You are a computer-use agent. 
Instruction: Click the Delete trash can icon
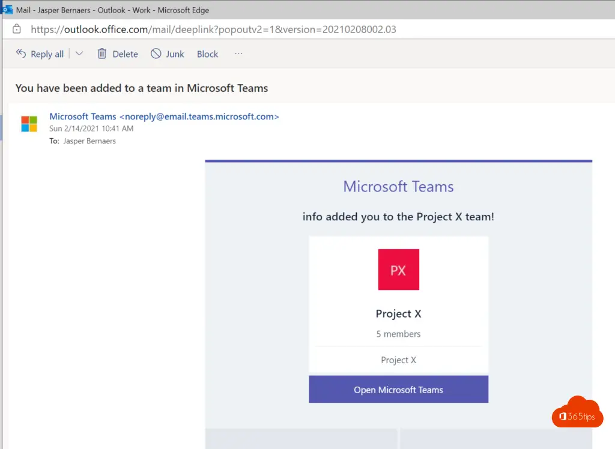[x=102, y=54]
